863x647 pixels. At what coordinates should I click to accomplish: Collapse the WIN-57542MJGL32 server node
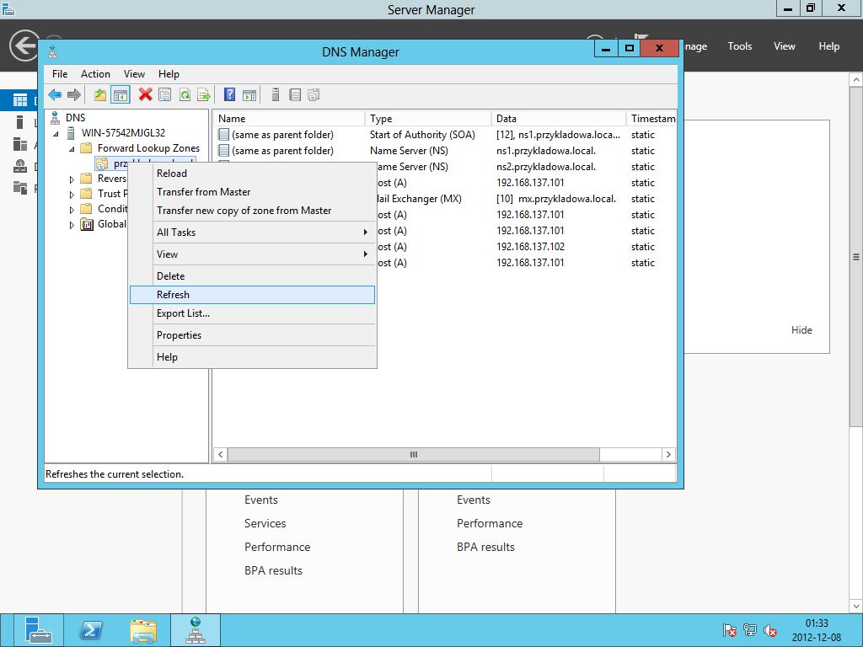(56, 134)
